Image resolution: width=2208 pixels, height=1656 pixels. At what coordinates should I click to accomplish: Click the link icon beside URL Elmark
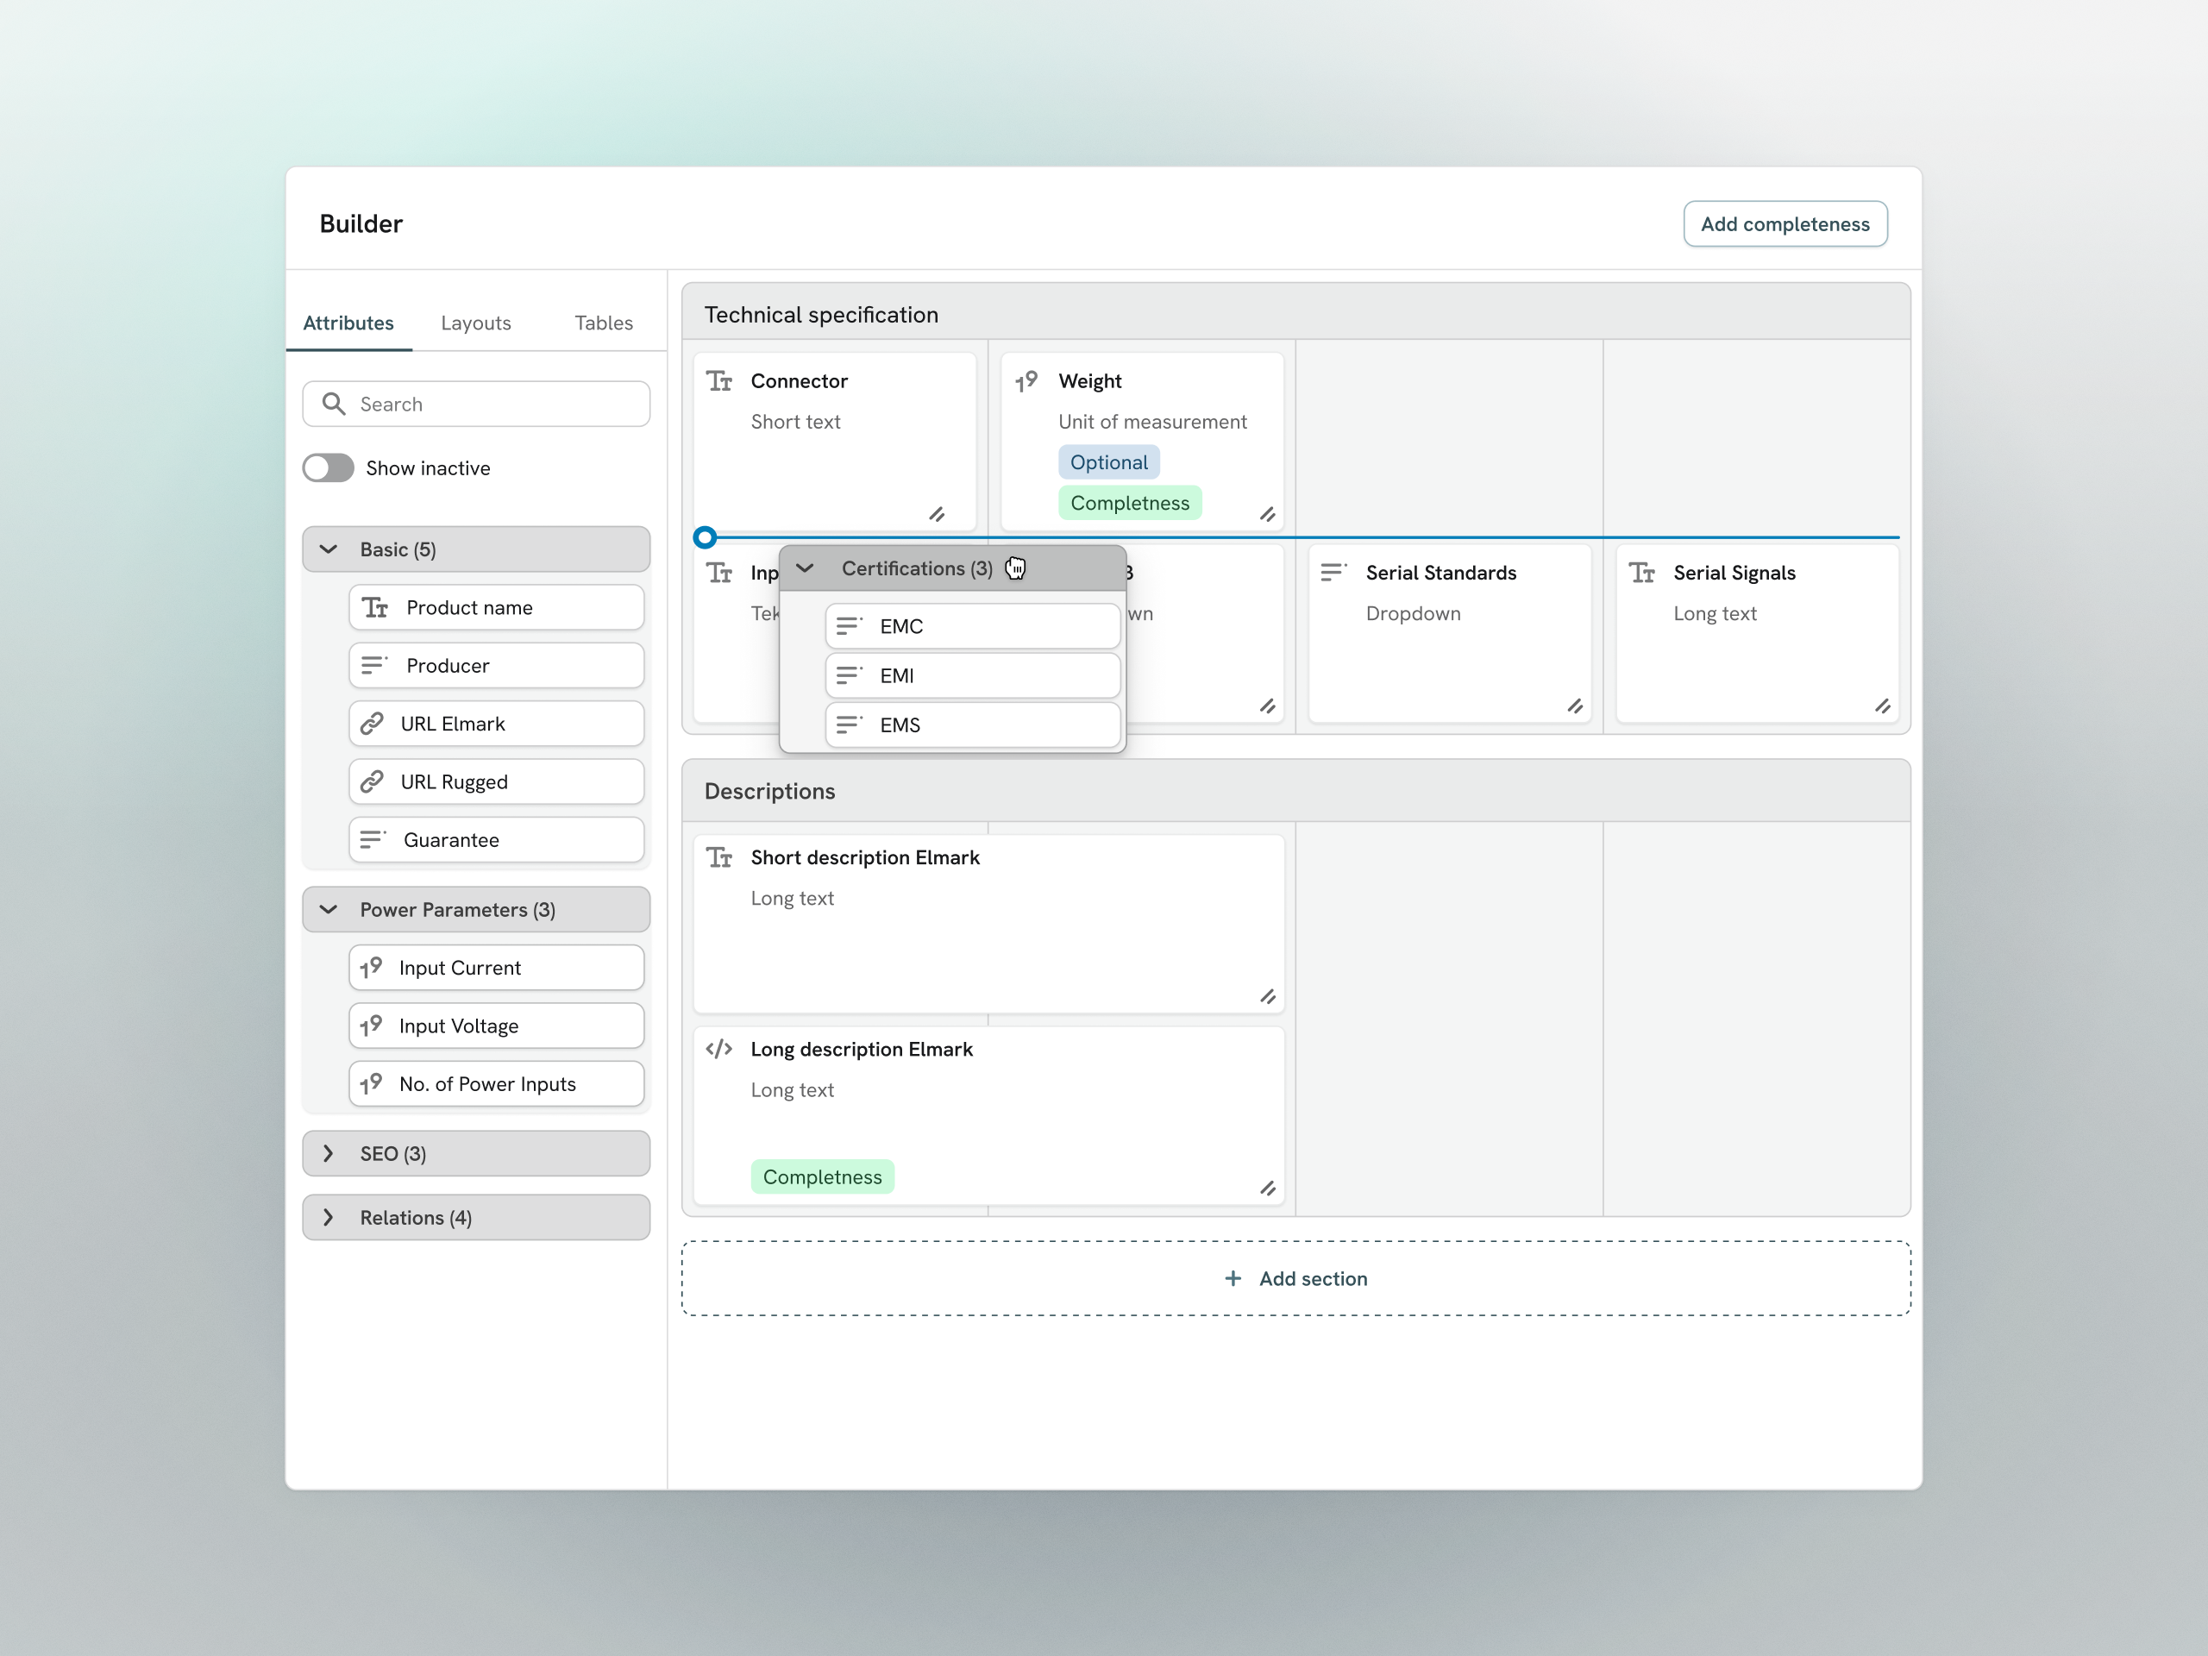tap(373, 724)
